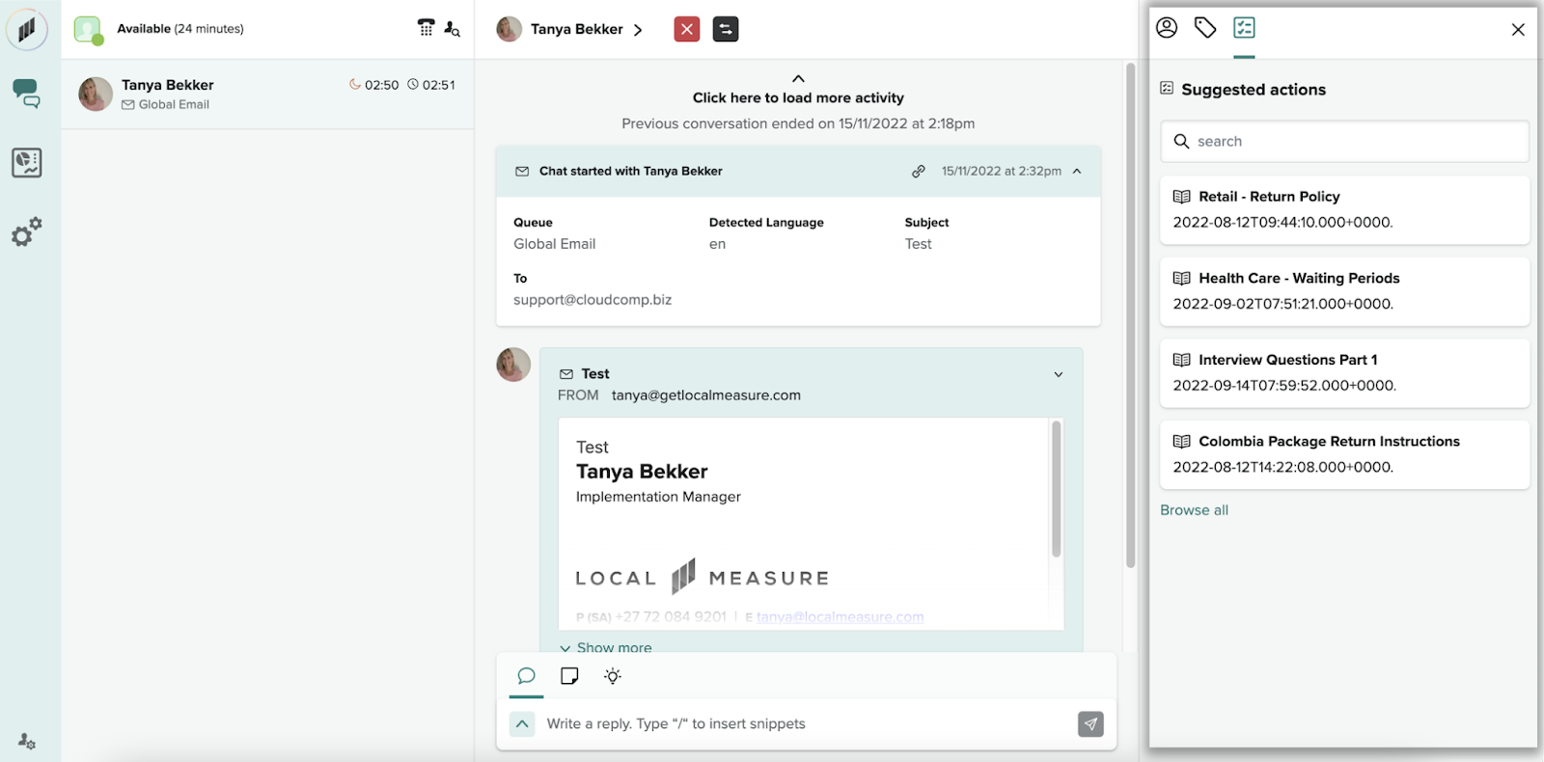Click the email body vertical scrollbar
Screen dimensions: 1544x762
click(1056, 489)
